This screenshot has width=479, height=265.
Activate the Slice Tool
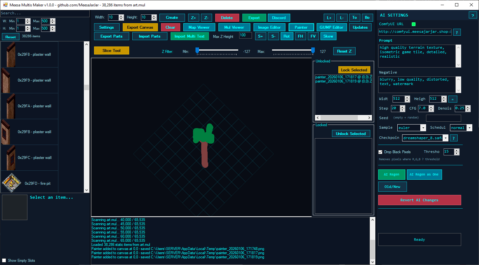(112, 51)
